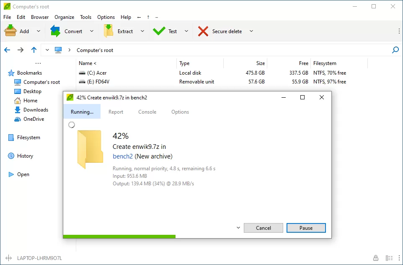Select the Secure delete tool
403x265 pixels.
[x=203, y=31]
